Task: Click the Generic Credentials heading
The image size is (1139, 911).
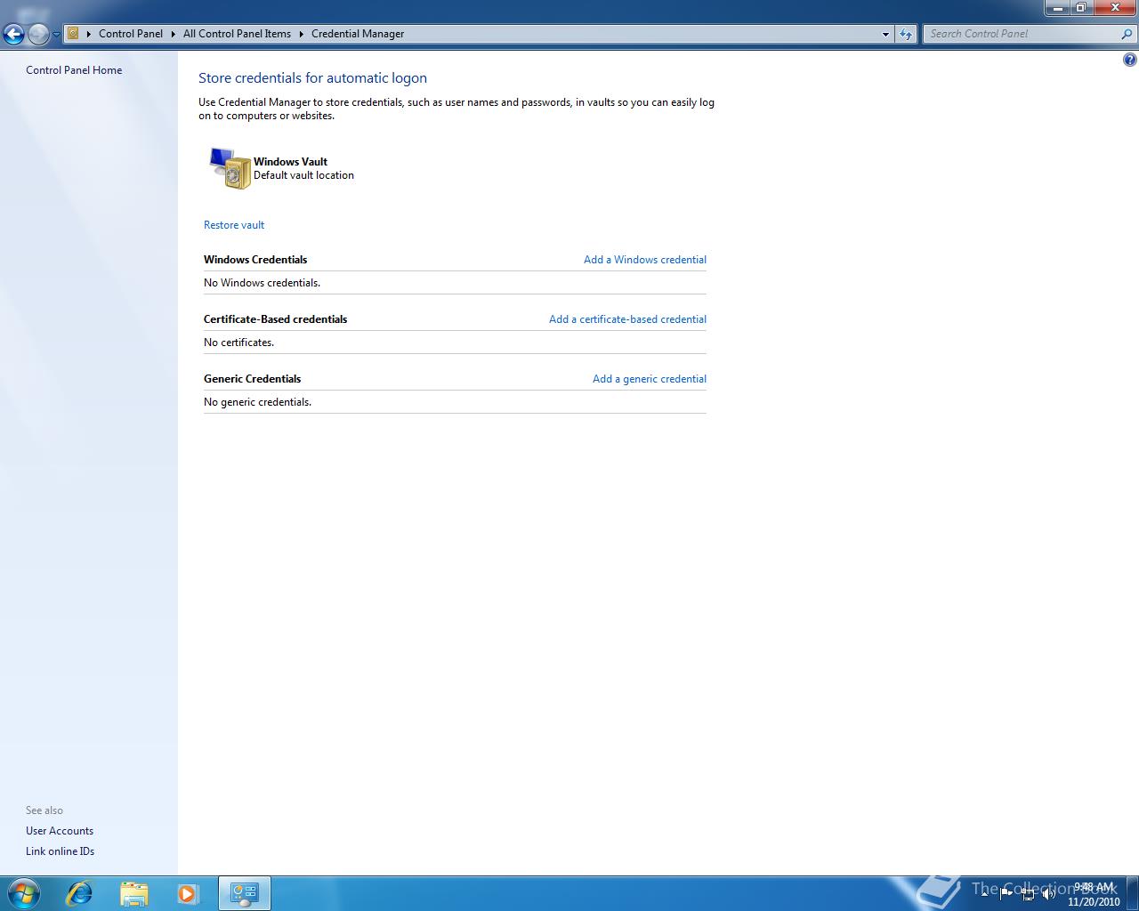Action: point(252,379)
